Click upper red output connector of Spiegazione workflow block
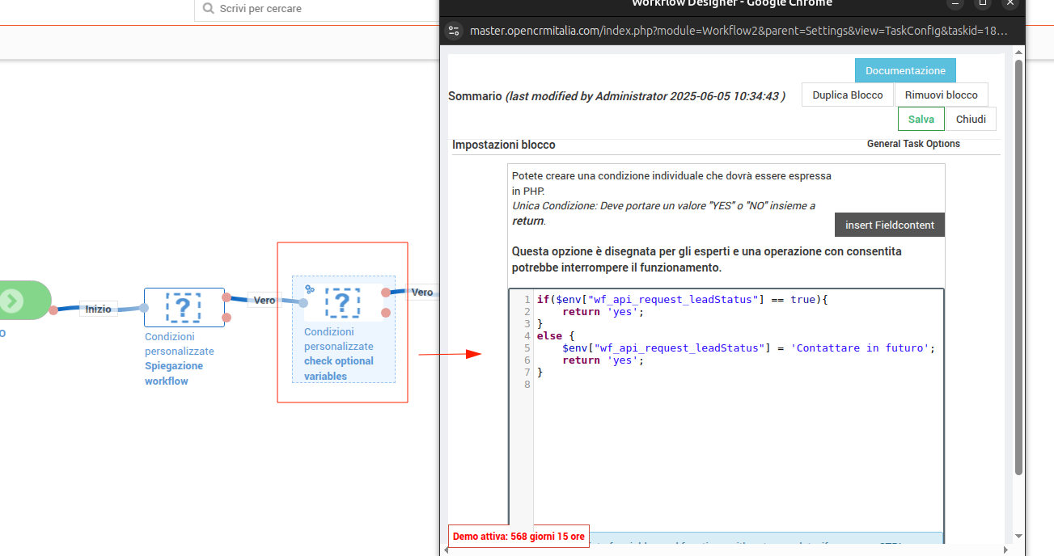1054x556 pixels. [226, 297]
